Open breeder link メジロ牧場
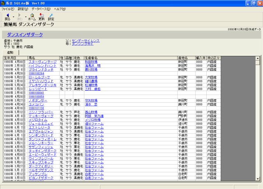 click(x=92, y=120)
